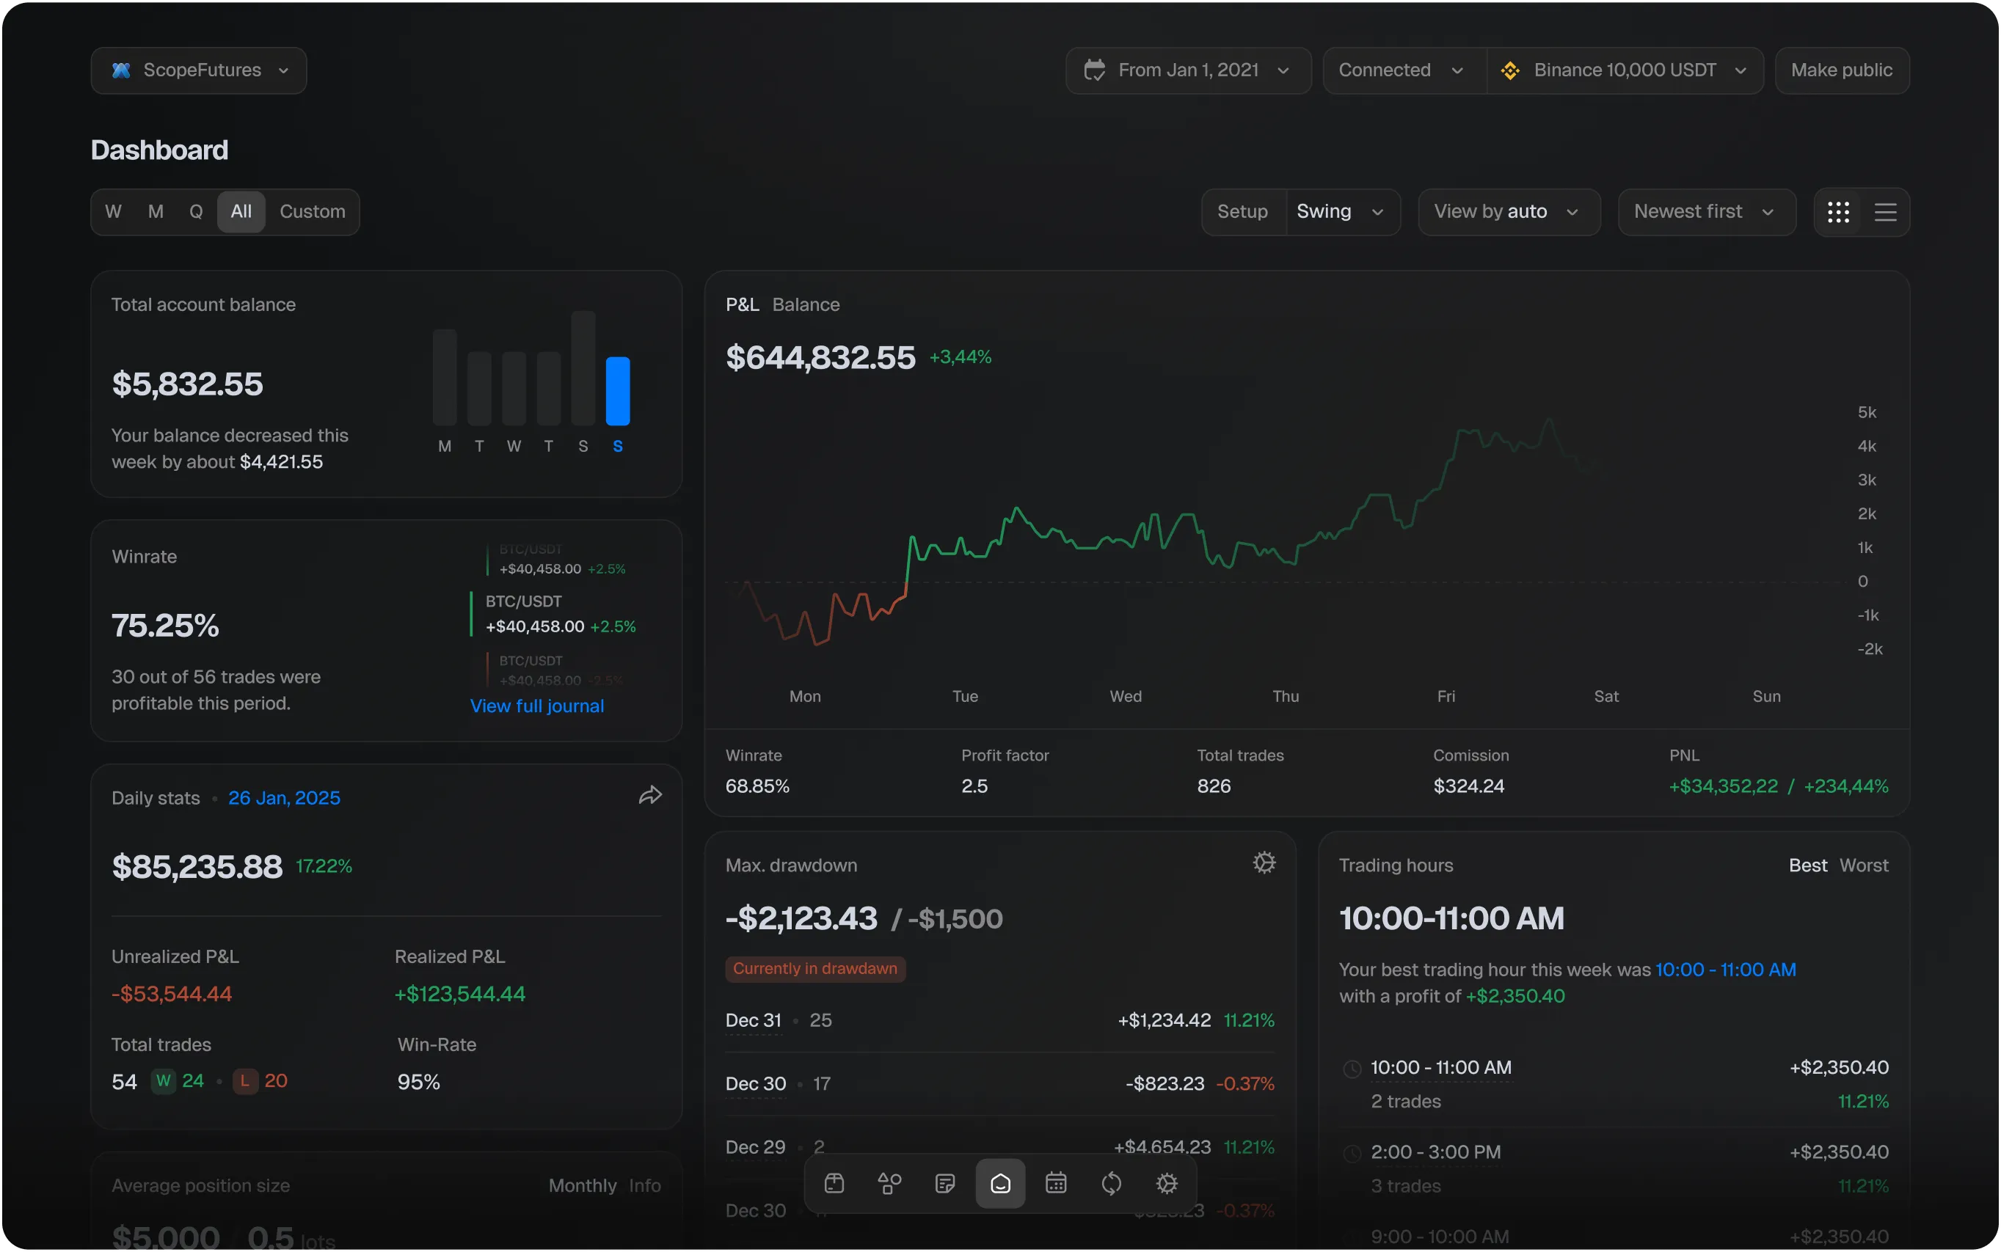The width and height of the screenshot is (2001, 1252).
Task: Select the Q quarterly period tab
Action: (x=197, y=212)
